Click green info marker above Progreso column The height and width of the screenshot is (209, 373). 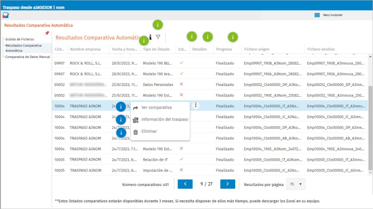tap(233, 37)
